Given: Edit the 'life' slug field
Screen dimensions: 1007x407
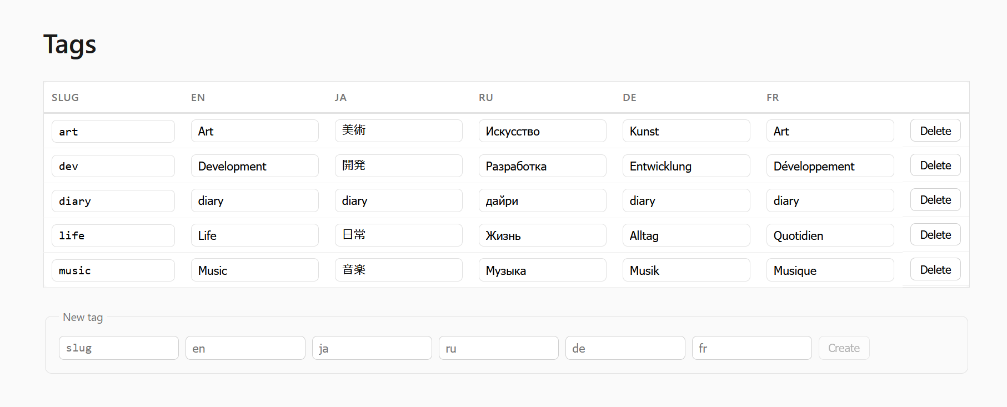Looking at the screenshot, I should 113,235.
